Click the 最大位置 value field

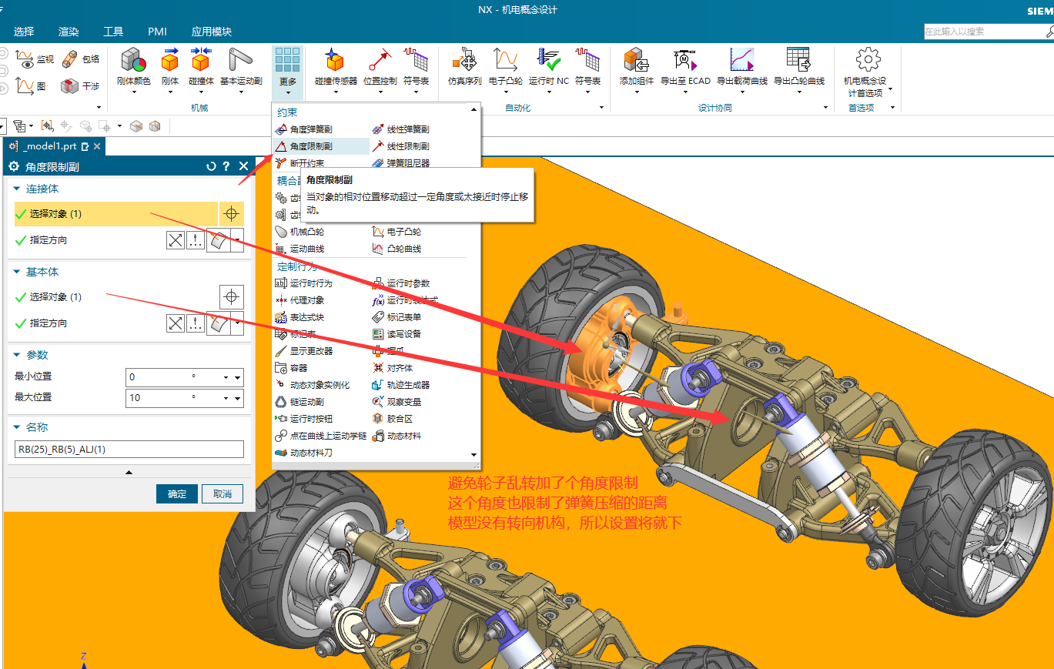(184, 398)
